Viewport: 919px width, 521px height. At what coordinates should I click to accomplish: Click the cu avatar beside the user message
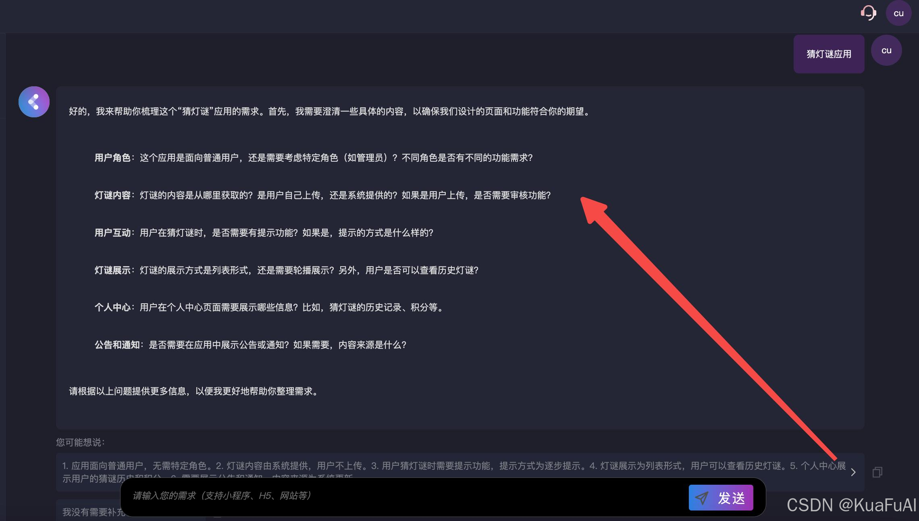(x=886, y=50)
